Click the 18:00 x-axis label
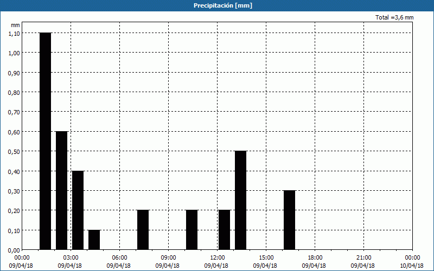 point(315,258)
